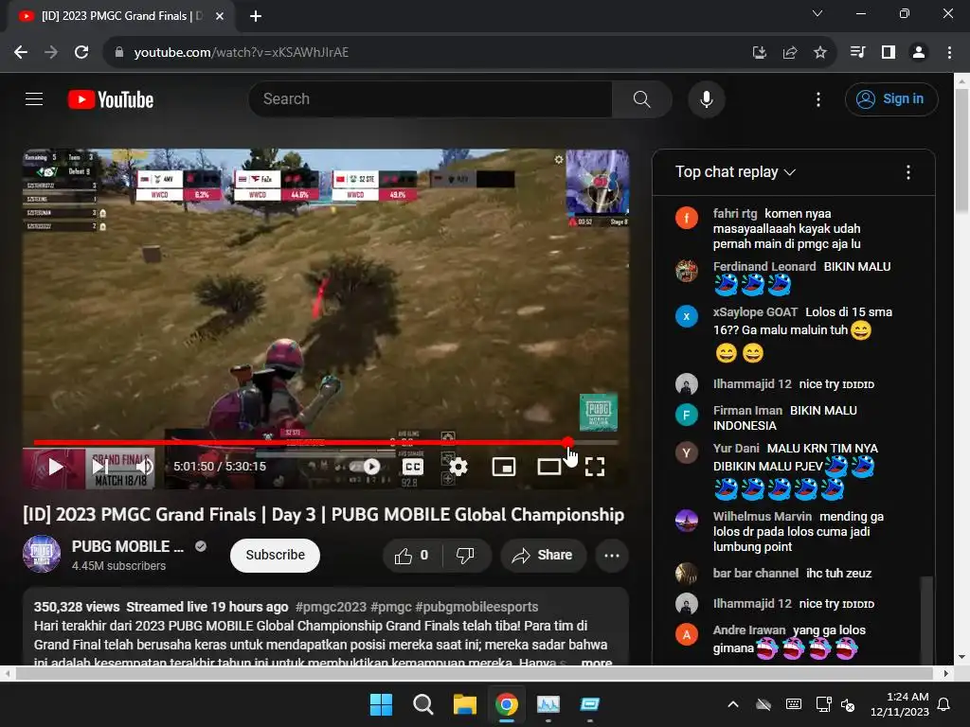Click Chrome taskbar icon
The image size is (970, 727).
coord(507,704)
